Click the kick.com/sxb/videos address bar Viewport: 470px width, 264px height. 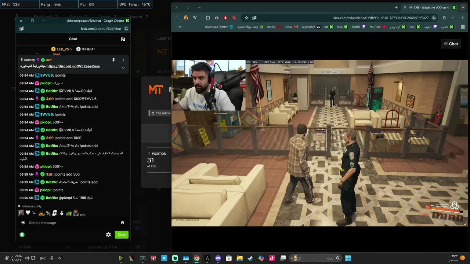381,18
